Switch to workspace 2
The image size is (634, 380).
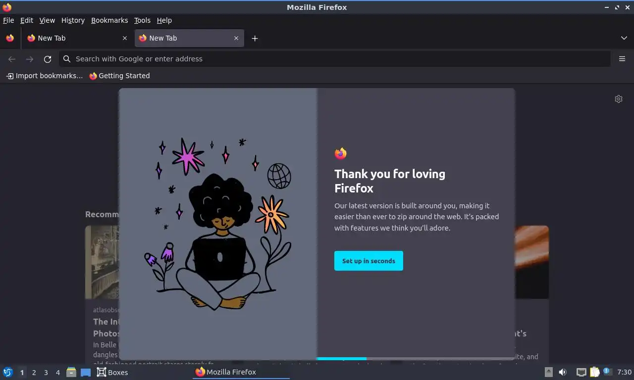point(34,373)
